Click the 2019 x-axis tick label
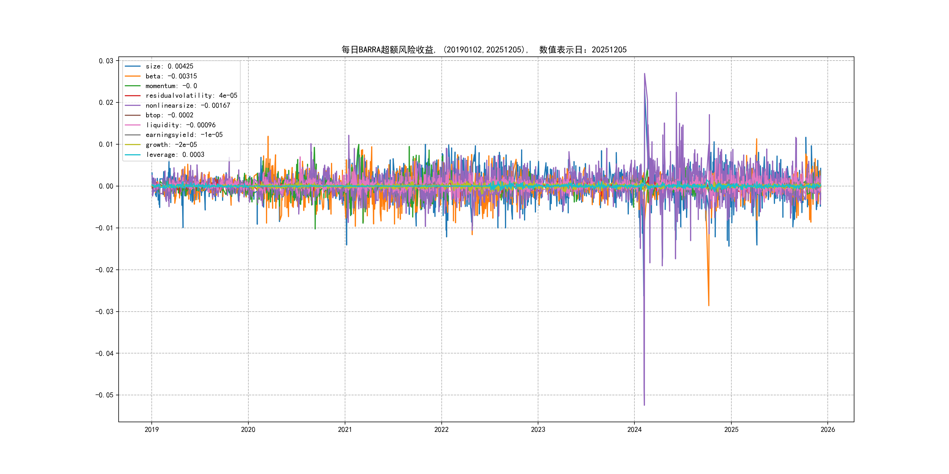The width and height of the screenshot is (949, 474). pos(151,430)
